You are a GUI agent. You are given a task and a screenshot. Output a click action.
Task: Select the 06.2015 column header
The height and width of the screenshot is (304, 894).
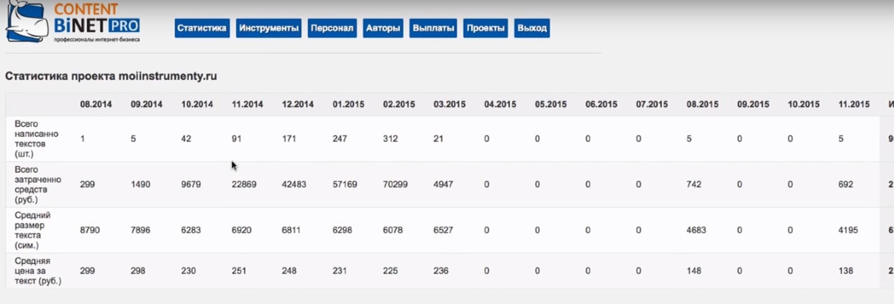pyautogui.click(x=601, y=104)
